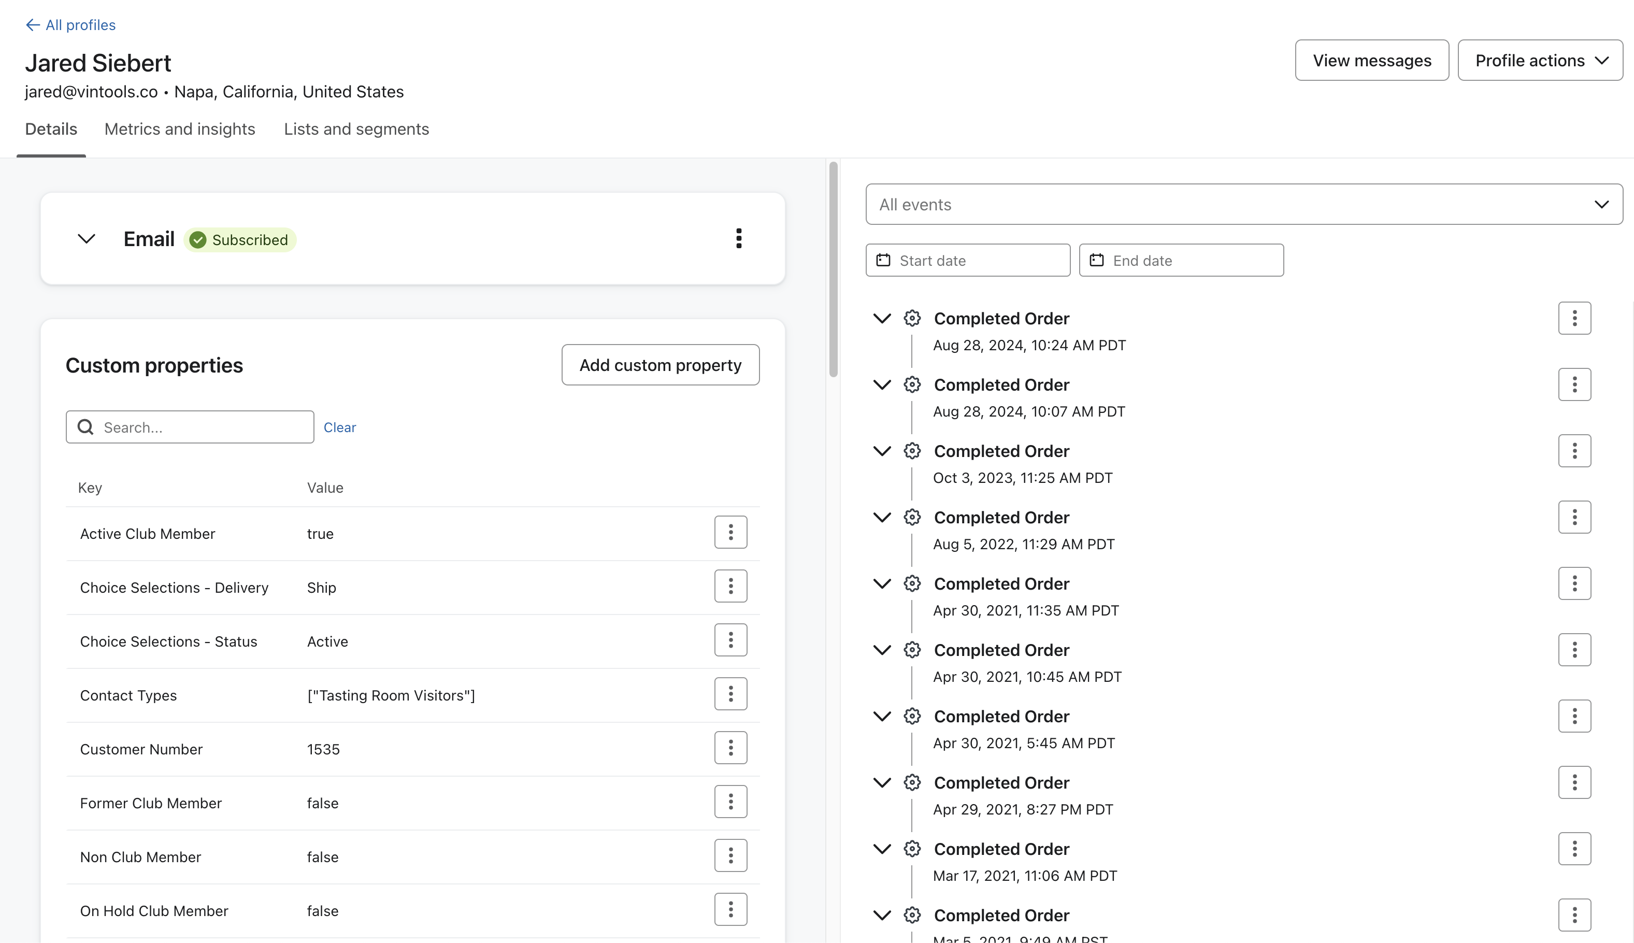Click the View messages button
This screenshot has height=943, width=1634.
tap(1371, 60)
